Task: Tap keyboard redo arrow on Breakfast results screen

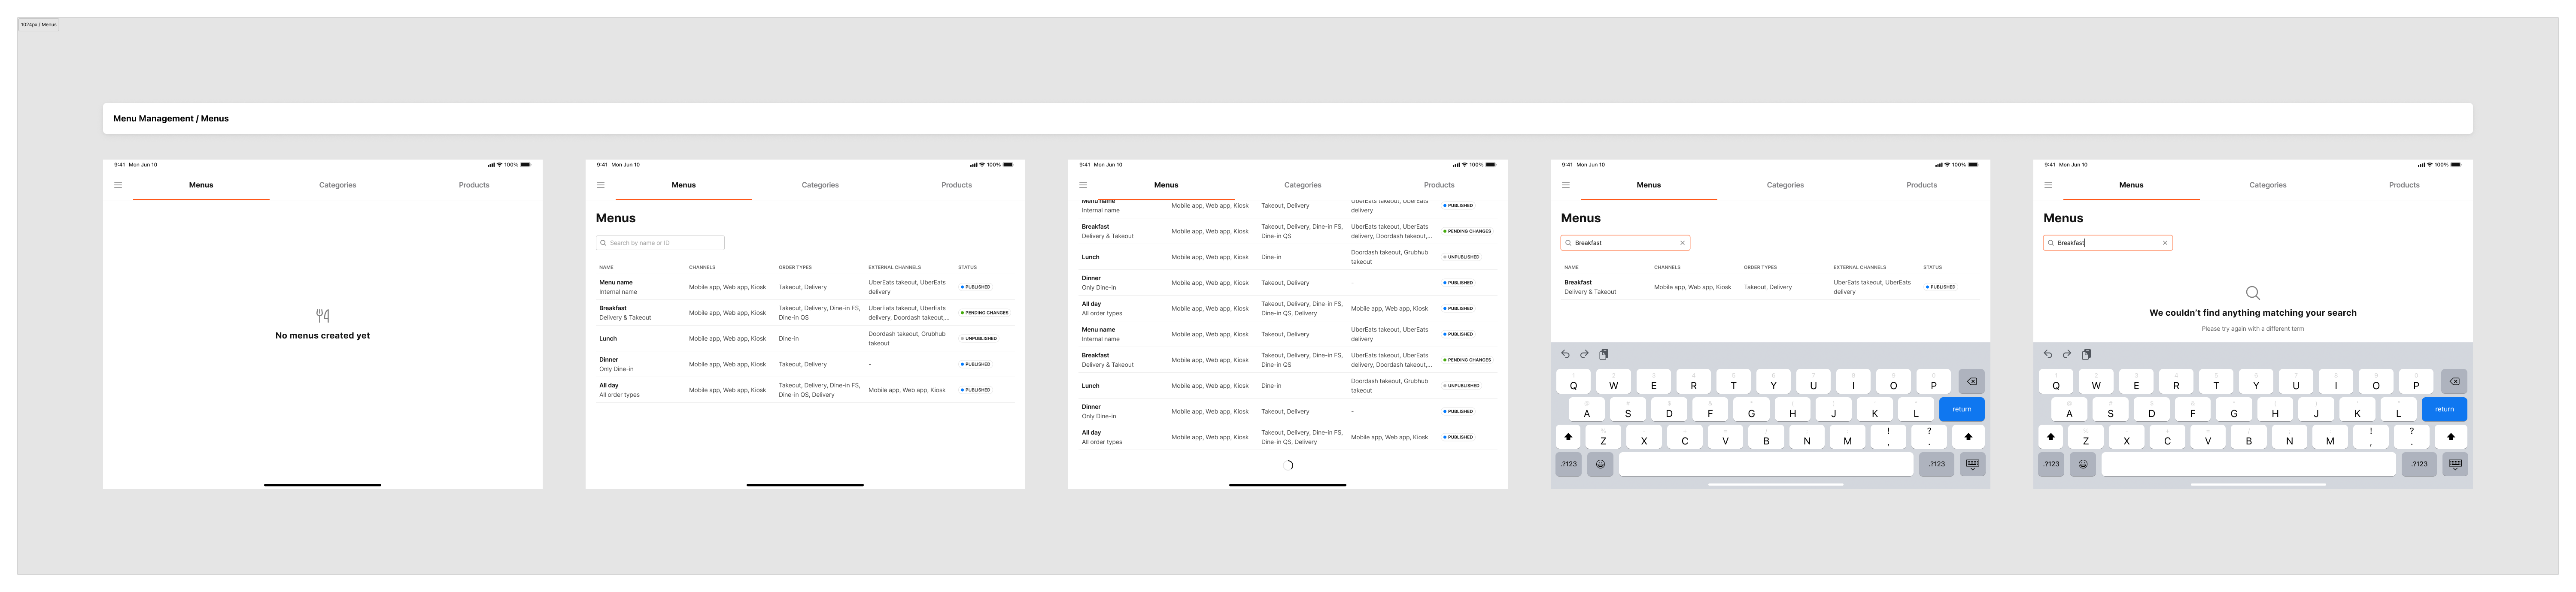Action: click(1584, 354)
